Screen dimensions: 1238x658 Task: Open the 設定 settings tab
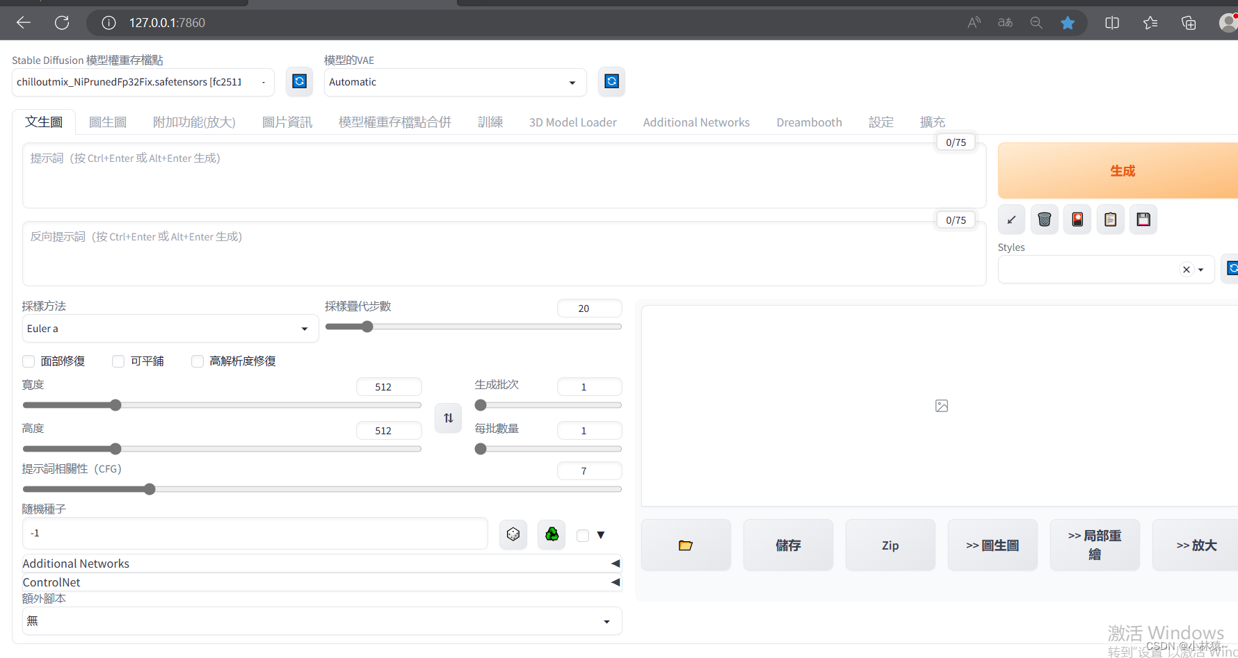pos(881,122)
